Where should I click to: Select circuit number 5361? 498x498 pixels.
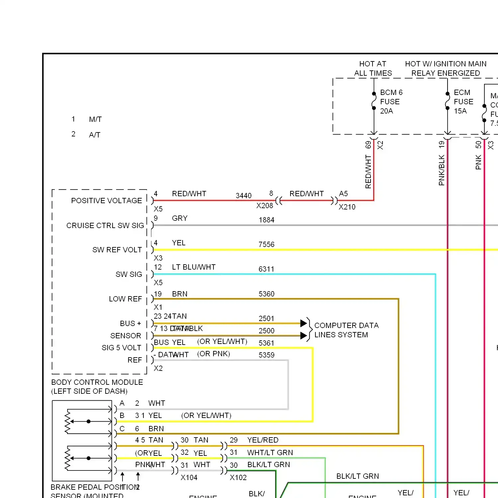pyautogui.click(x=267, y=343)
